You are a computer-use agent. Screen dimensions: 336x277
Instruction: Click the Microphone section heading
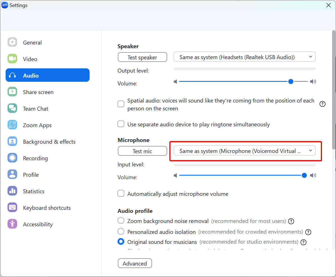pos(134,140)
